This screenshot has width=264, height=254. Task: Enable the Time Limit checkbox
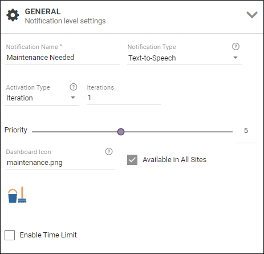(x=10, y=235)
